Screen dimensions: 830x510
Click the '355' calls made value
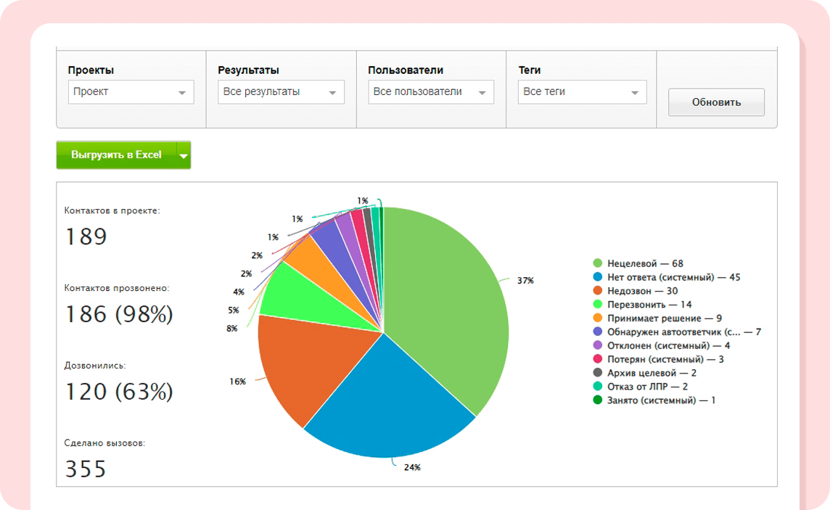click(x=86, y=469)
